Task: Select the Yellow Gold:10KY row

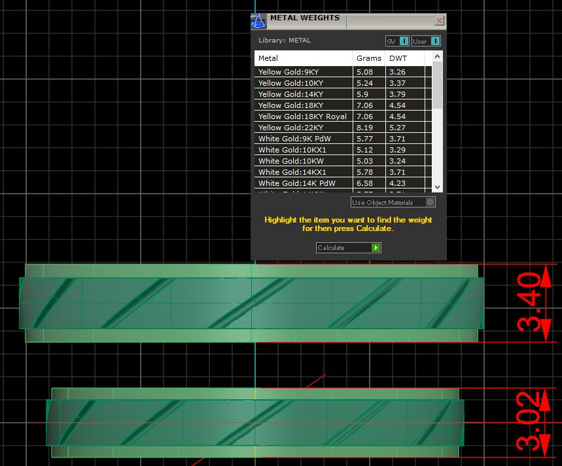Action: tap(343, 83)
